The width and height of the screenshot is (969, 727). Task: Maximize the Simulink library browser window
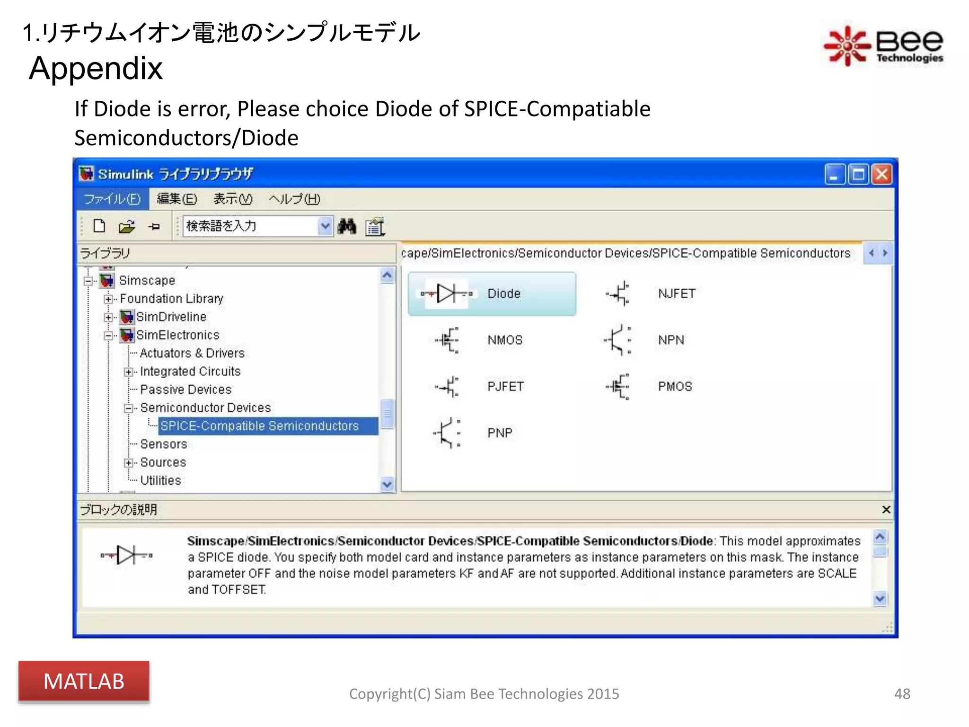858,174
